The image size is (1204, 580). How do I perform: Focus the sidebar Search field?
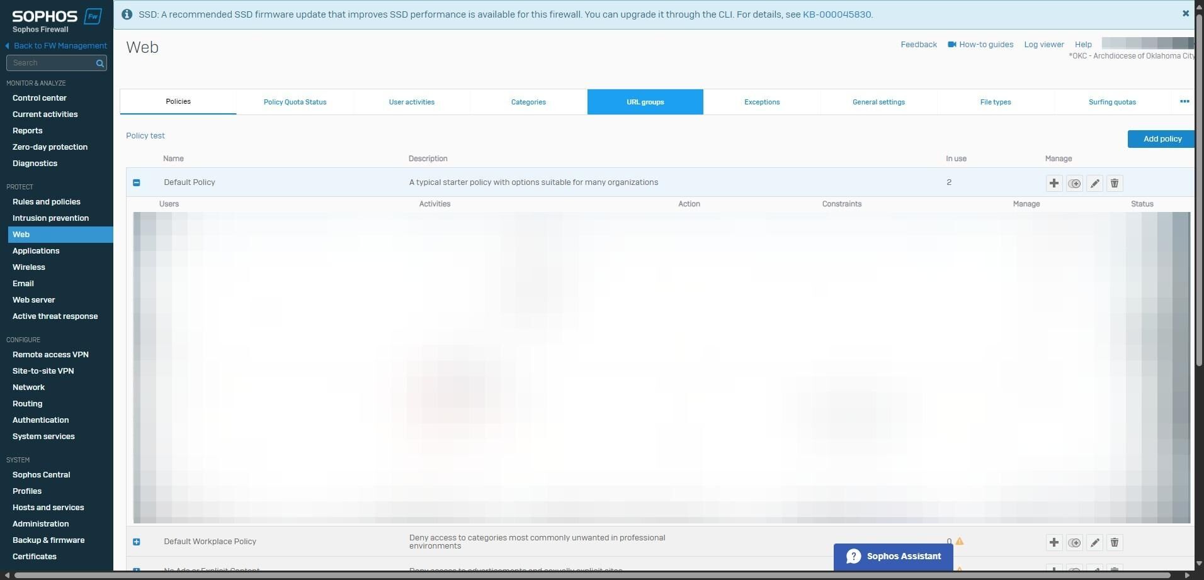click(x=57, y=63)
